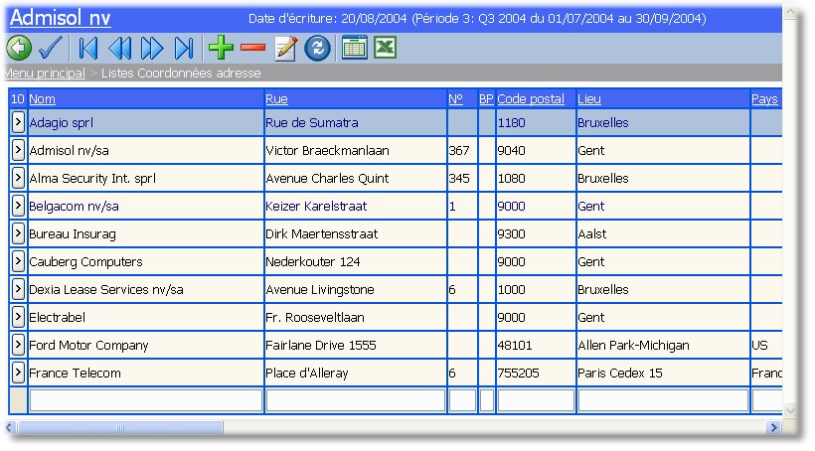Click the horizontal scrollbar thumb
The width and height of the screenshot is (815, 451).
pyautogui.click(x=120, y=427)
